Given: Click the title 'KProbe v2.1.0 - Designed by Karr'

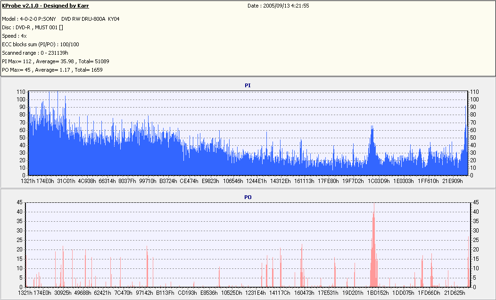Looking at the screenshot, I should 46,6.
